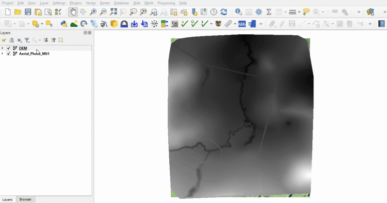Click the Refresh map icon
The image size is (387, 203).
click(x=223, y=12)
